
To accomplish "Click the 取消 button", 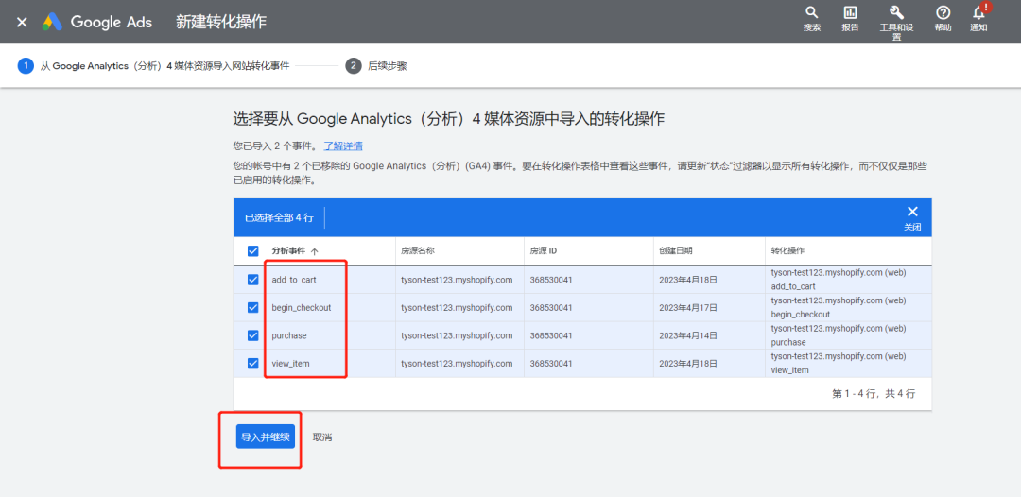I will pos(322,437).
